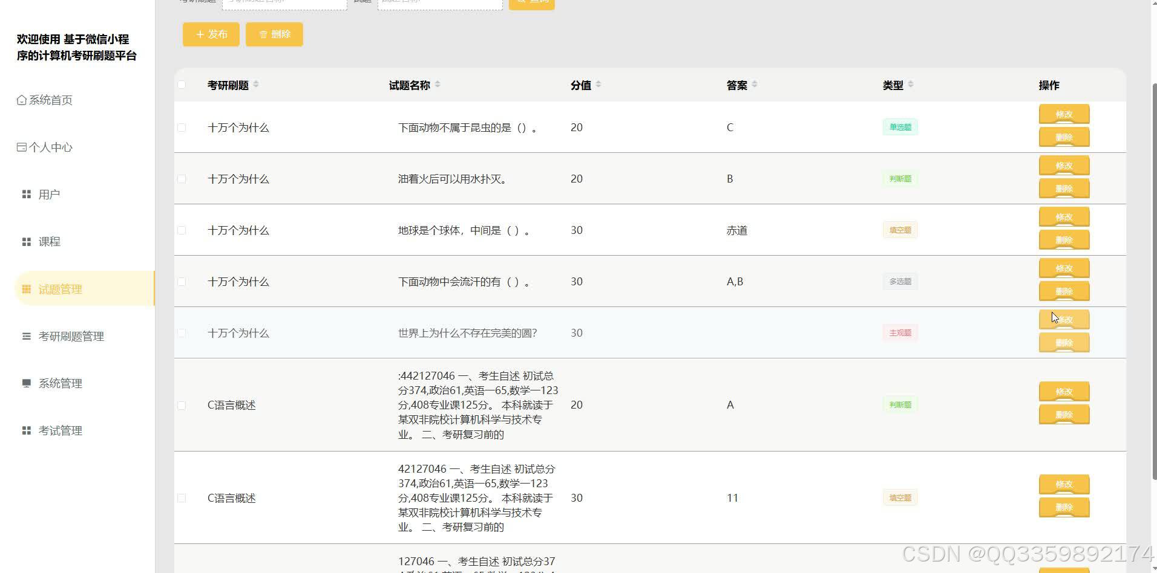Open 系统首页 menu item

51,100
